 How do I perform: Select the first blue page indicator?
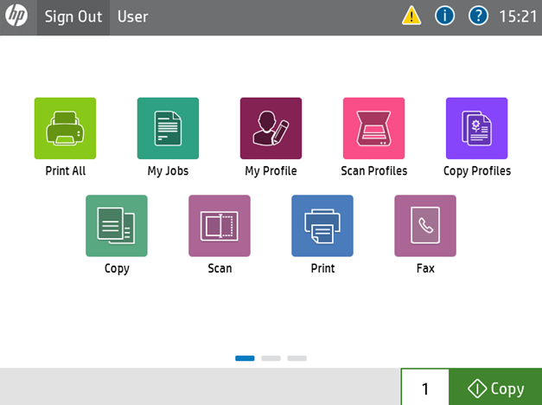(245, 357)
